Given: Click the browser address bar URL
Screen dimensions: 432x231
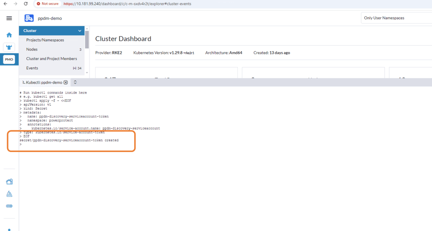Looking at the screenshot, I should click(x=127, y=4).
